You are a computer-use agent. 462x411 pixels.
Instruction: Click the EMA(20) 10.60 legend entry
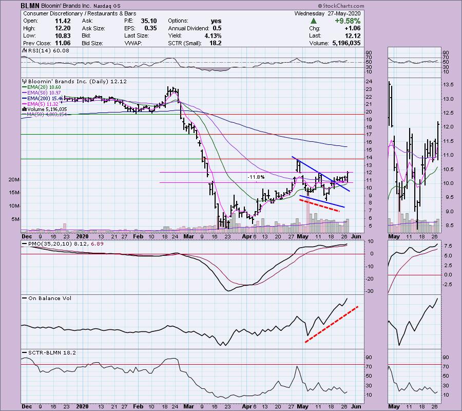click(x=42, y=87)
